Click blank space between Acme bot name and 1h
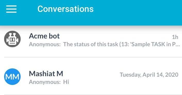The height and width of the screenshot is (95, 182). [x=116, y=36]
